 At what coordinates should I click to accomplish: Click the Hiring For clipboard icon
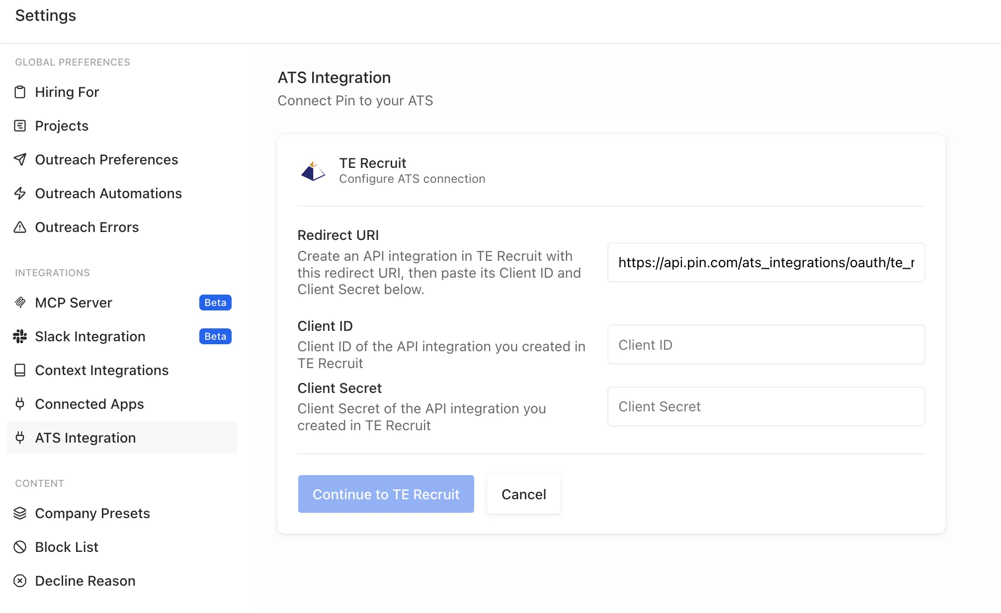click(20, 92)
